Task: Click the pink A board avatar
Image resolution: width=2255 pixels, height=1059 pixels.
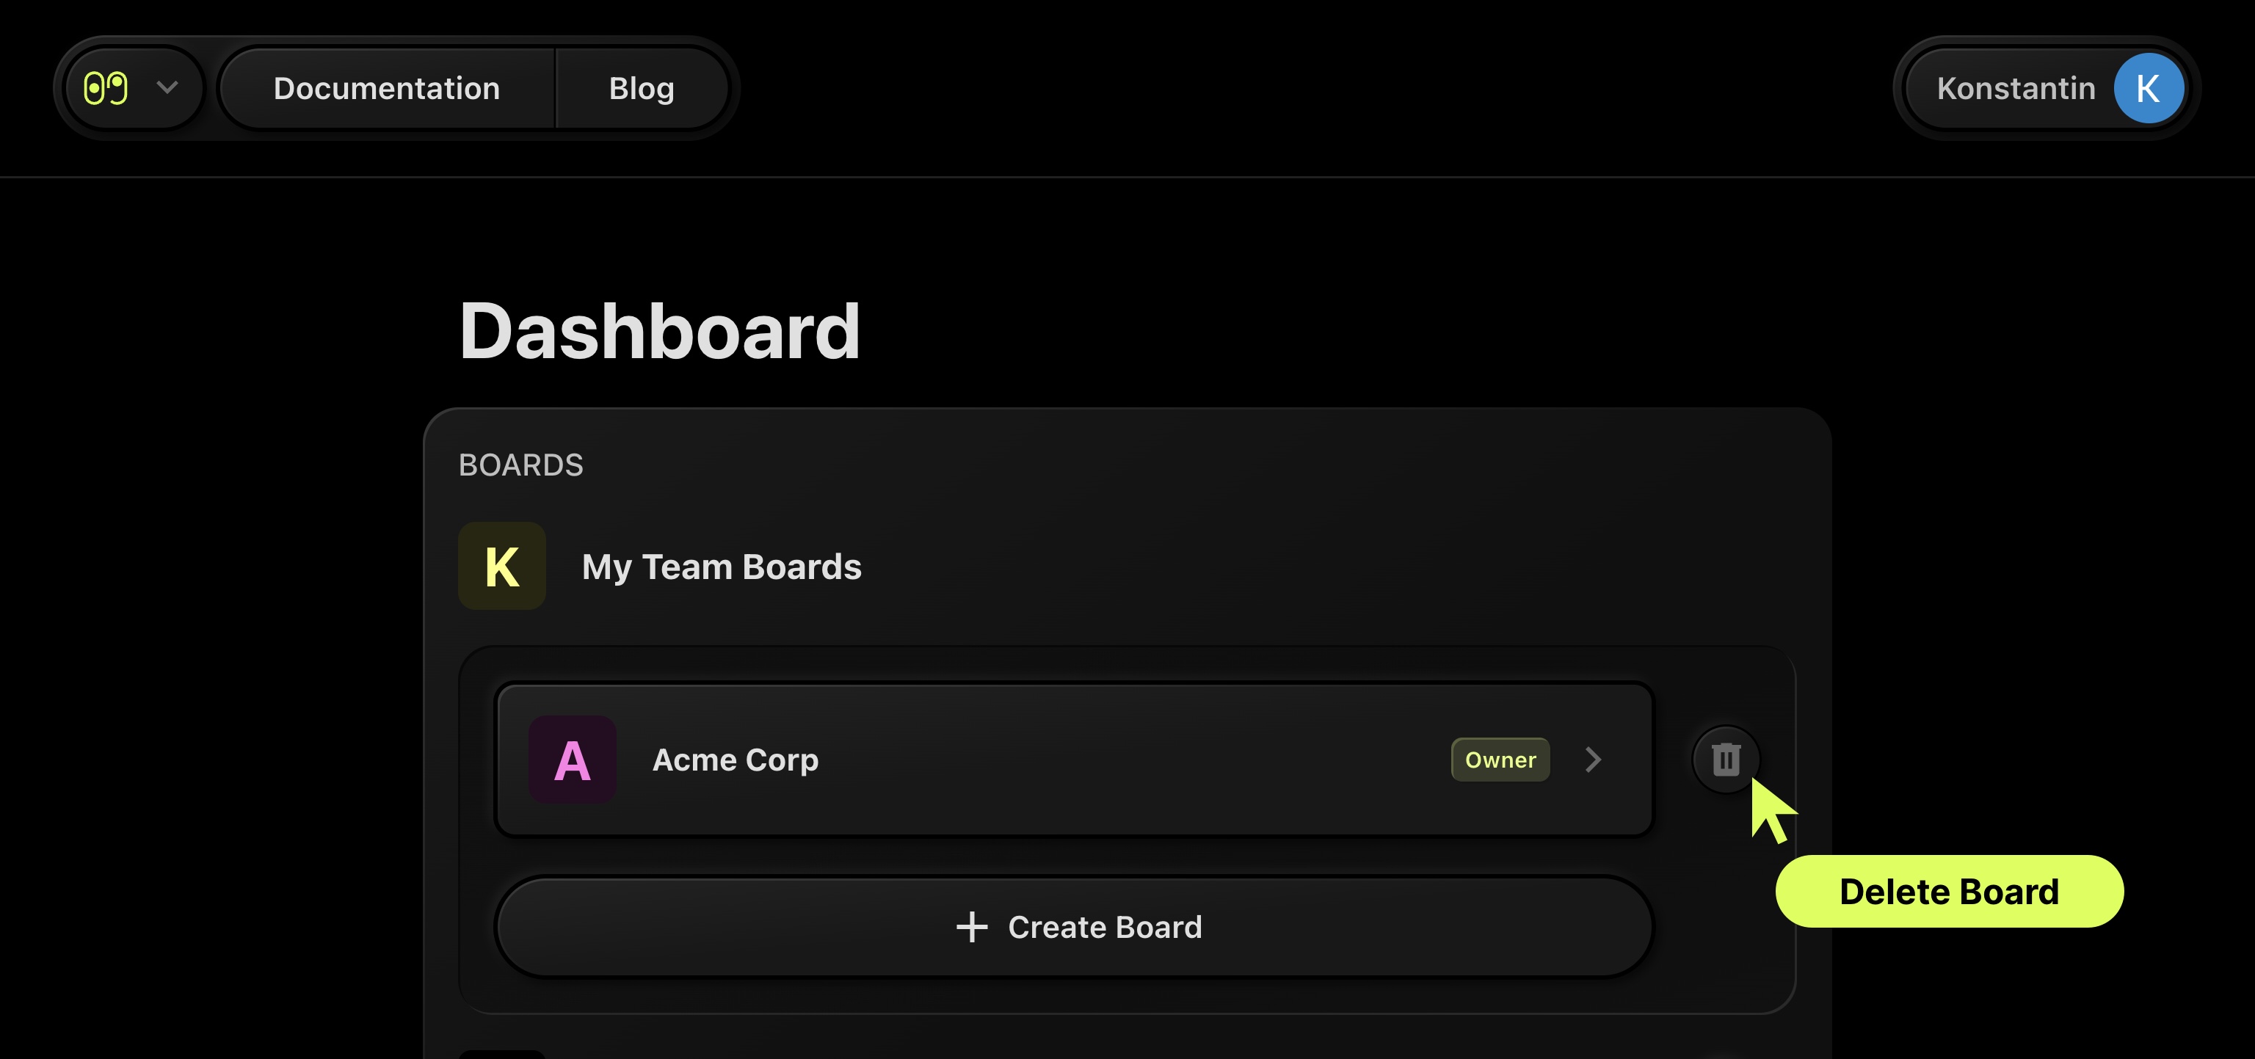Action: coord(572,760)
